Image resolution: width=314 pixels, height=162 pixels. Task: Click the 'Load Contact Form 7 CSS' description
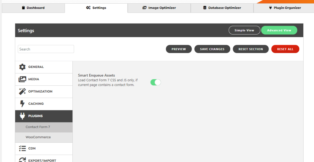(x=108, y=83)
